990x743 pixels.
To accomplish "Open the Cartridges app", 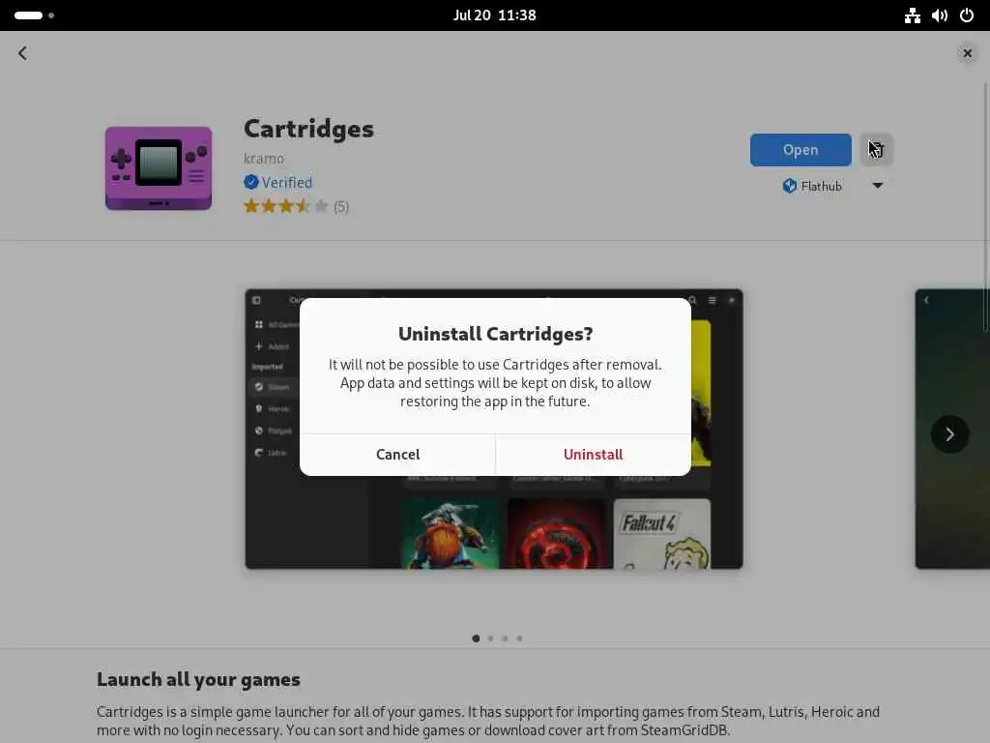I will tap(801, 150).
